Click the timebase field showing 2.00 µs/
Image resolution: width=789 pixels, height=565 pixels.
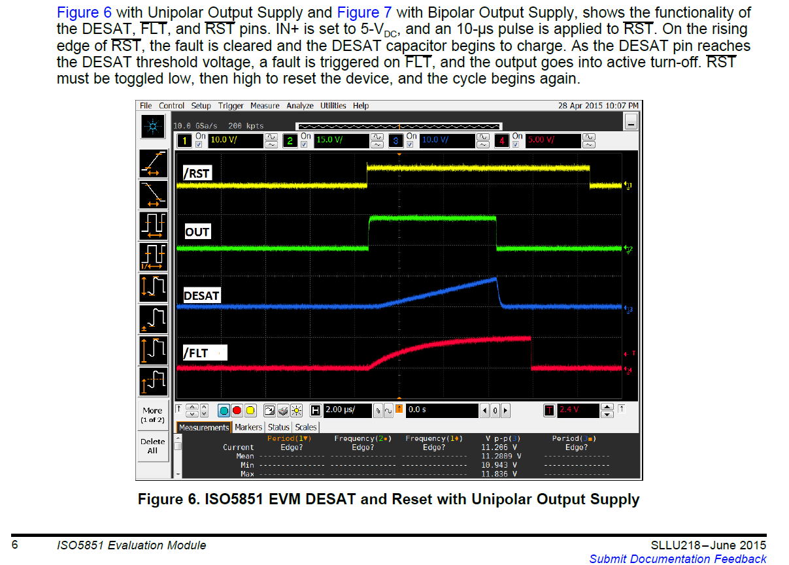347,410
